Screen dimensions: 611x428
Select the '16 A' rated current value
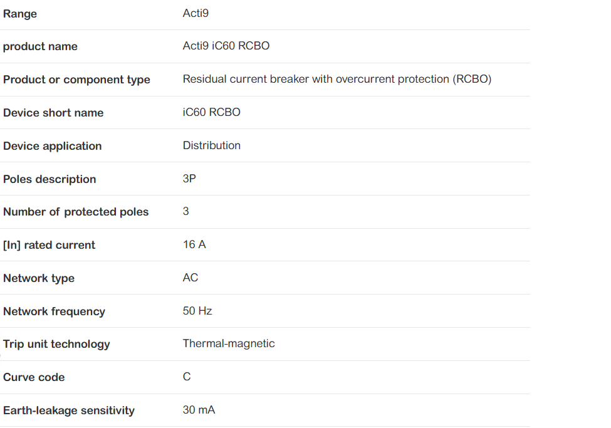pos(194,245)
